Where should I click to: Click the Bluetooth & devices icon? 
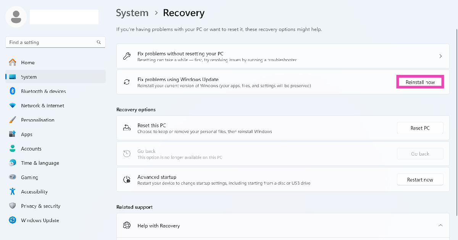tap(13, 91)
